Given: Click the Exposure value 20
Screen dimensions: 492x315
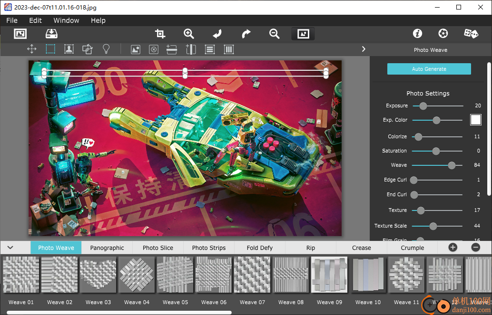Looking at the screenshot, I should pyautogui.click(x=478, y=105).
